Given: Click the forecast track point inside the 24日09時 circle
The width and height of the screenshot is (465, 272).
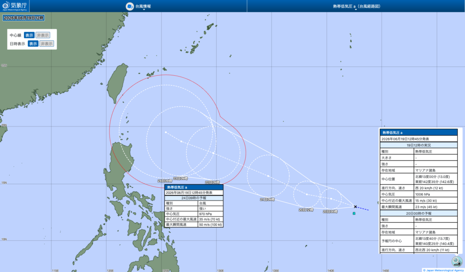Looking at the screenshot, I should tap(166, 132).
